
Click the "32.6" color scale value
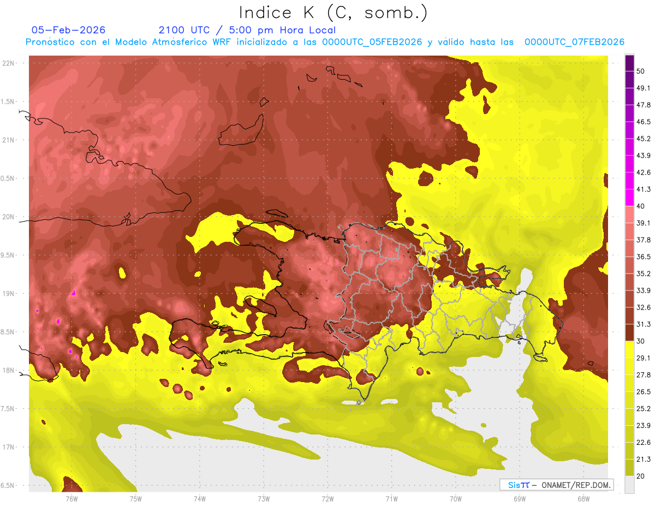[x=643, y=307]
